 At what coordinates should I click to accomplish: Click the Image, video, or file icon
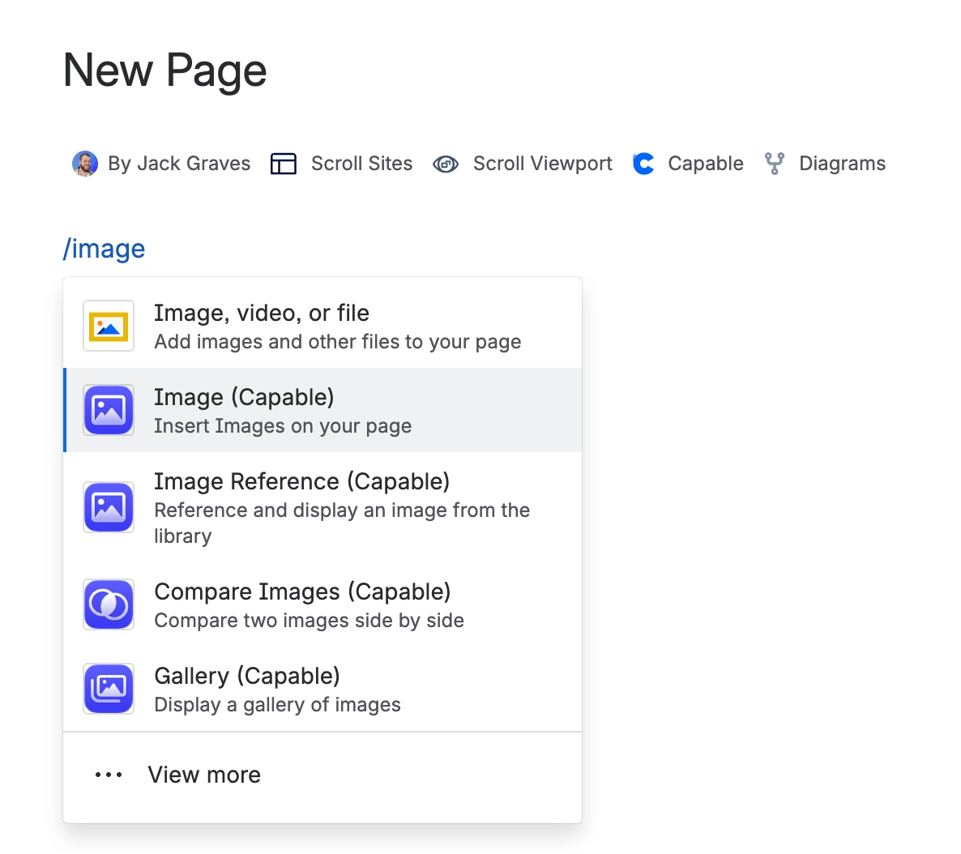pos(109,327)
